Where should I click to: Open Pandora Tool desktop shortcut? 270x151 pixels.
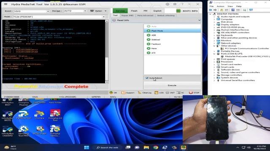click(x=24, y=115)
